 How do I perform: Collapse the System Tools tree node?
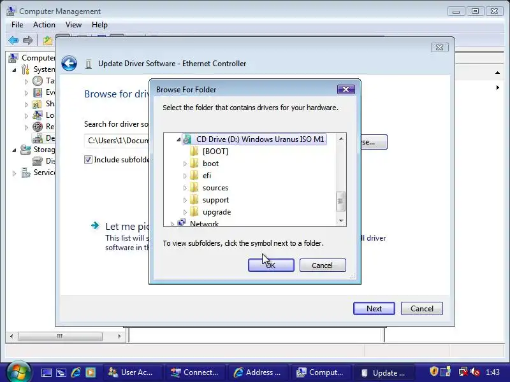coord(14,70)
